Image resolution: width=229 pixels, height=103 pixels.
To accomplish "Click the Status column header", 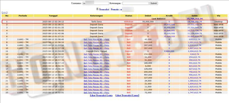I will coord(129,16).
